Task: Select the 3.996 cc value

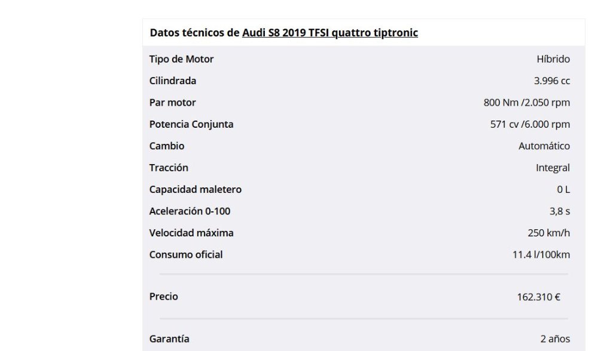Action: (x=552, y=81)
